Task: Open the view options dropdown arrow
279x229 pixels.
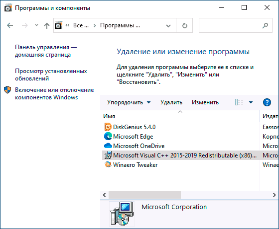Action: pyautogui.click(x=251, y=102)
